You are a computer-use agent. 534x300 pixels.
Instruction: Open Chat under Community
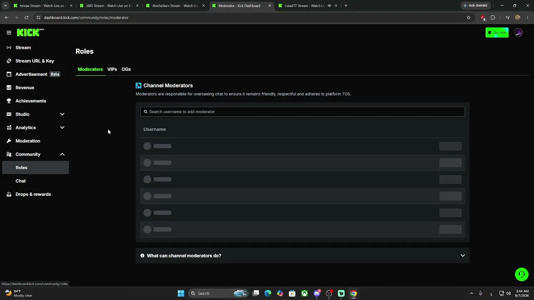click(x=35, y=181)
